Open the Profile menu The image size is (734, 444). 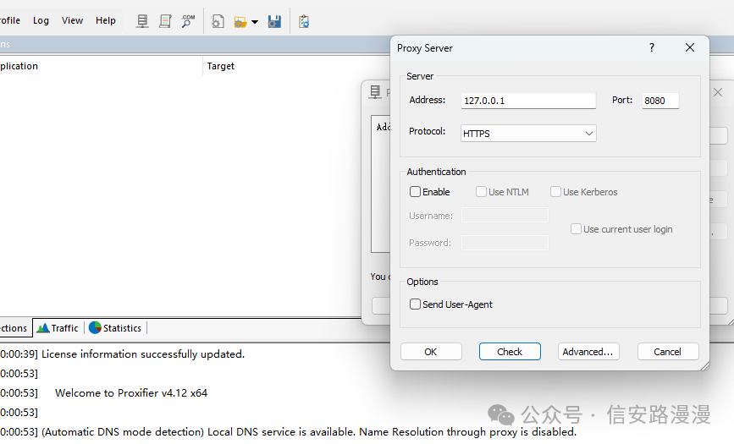click(x=9, y=20)
